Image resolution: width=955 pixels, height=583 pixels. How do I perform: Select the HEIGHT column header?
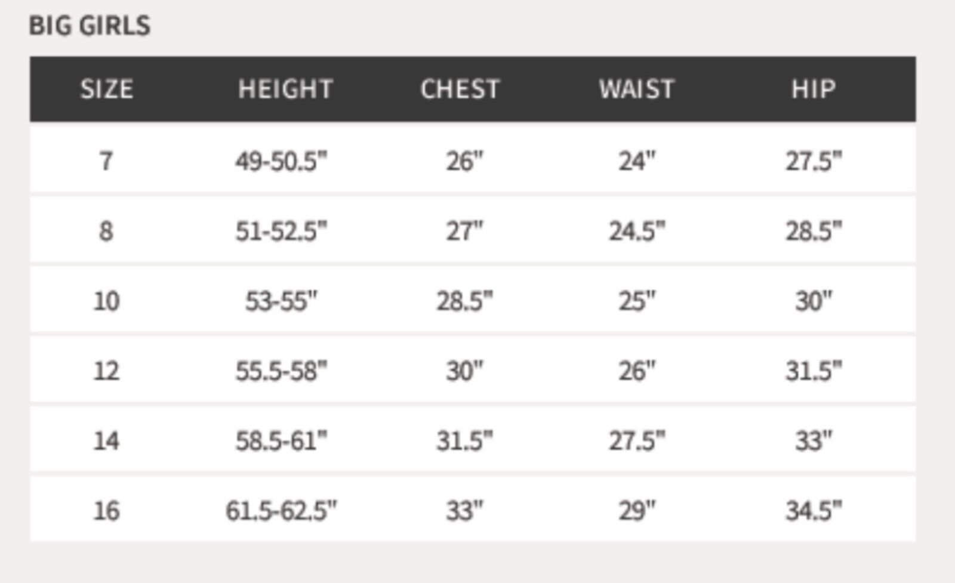pos(285,90)
